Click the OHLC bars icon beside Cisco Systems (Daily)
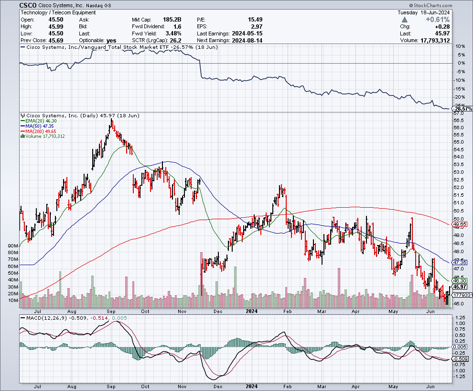The image size is (473, 391). pyautogui.click(x=22, y=116)
